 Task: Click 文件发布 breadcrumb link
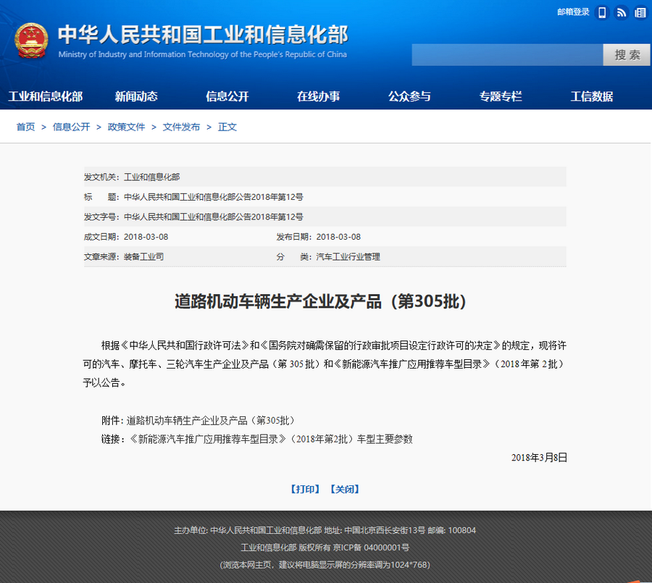pyautogui.click(x=181, y=127)
